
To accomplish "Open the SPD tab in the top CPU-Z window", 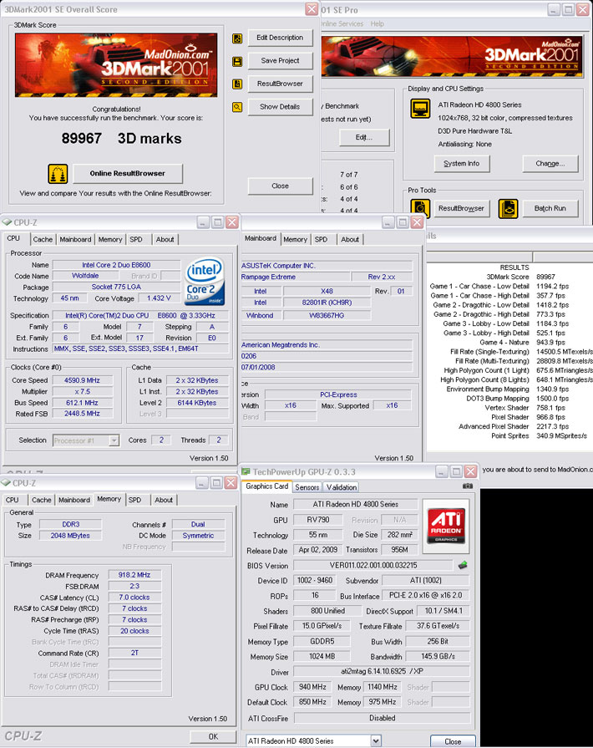I will coord(136,240).
